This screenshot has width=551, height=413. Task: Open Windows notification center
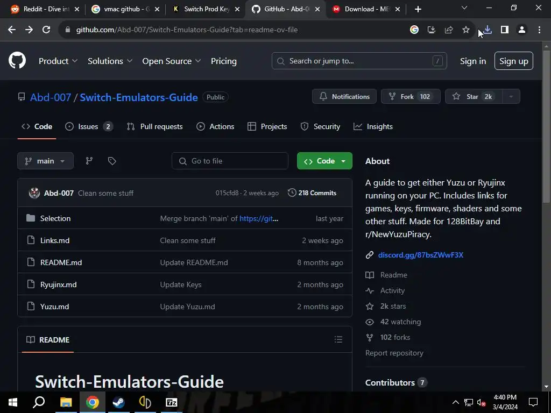pyautogui.click(x=533, y=402)
